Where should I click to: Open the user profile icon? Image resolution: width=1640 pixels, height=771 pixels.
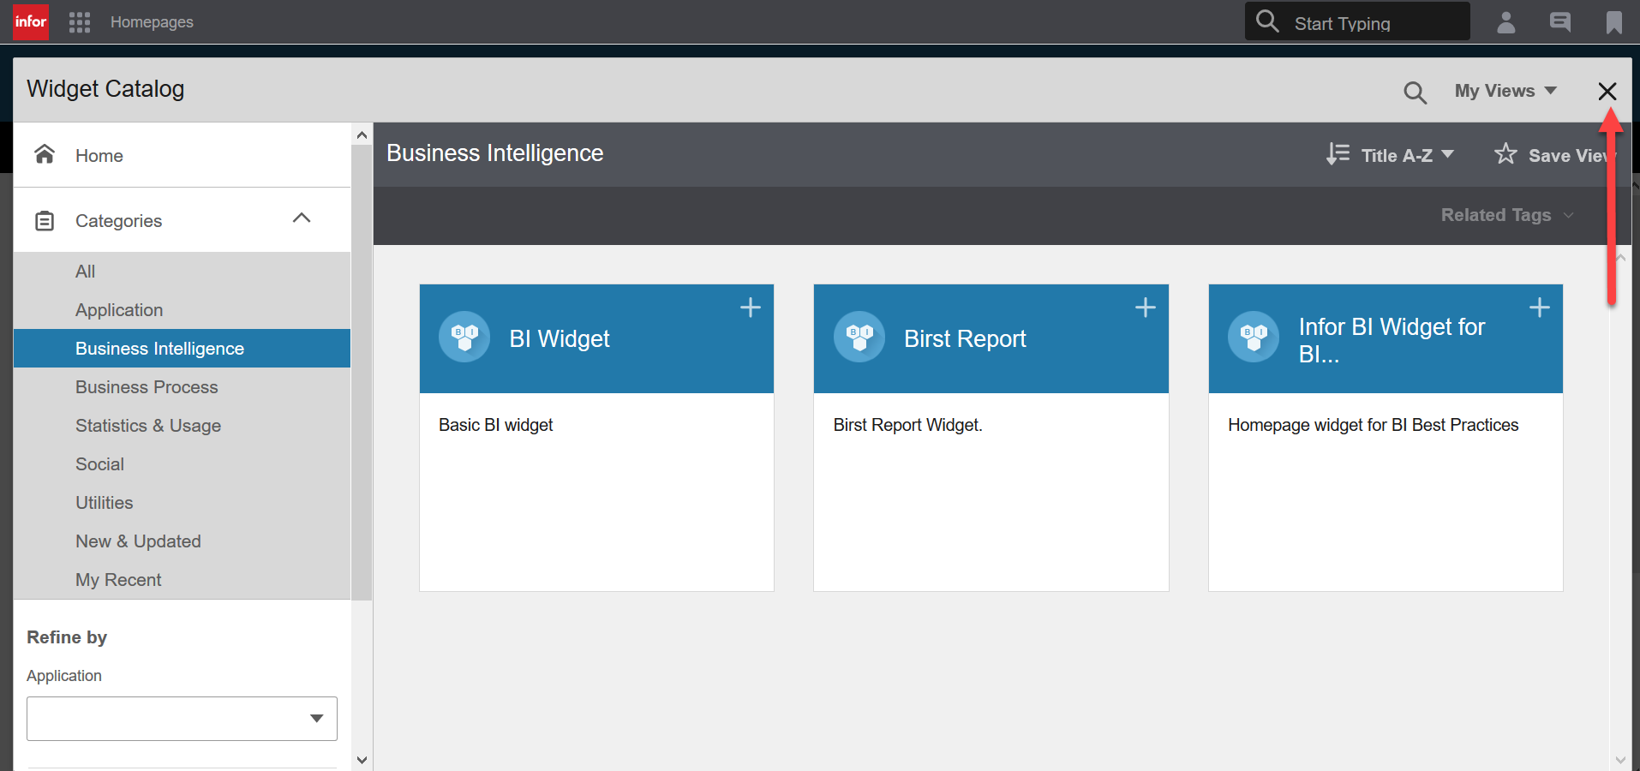click(1505, 22)
